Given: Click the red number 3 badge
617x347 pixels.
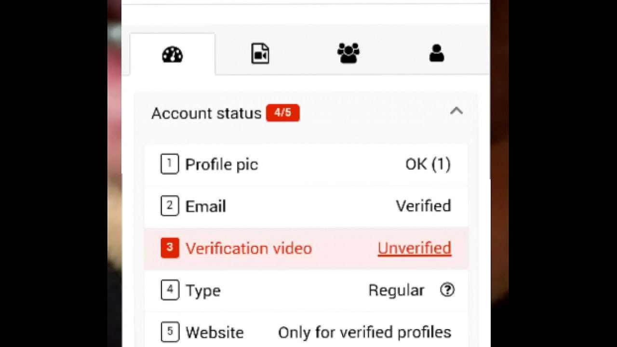Looking at the screenshot, I should (x=170, y=248).
